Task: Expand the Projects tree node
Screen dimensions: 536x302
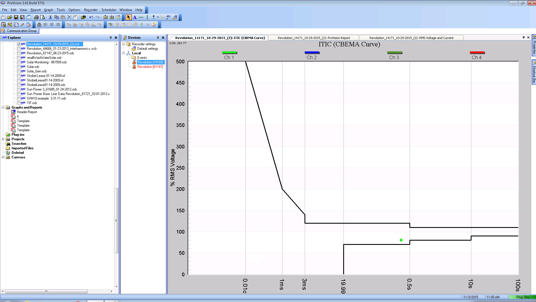Action: click(3, 139)
